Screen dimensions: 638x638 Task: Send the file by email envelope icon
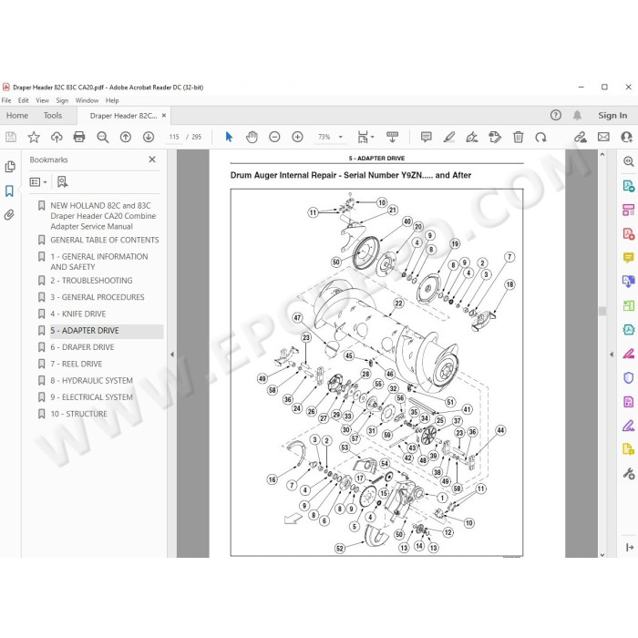point(603,137)
